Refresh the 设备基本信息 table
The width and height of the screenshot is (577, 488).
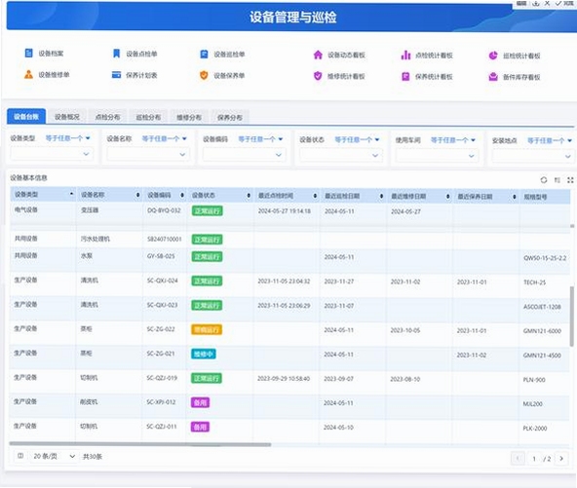(544, 180)
